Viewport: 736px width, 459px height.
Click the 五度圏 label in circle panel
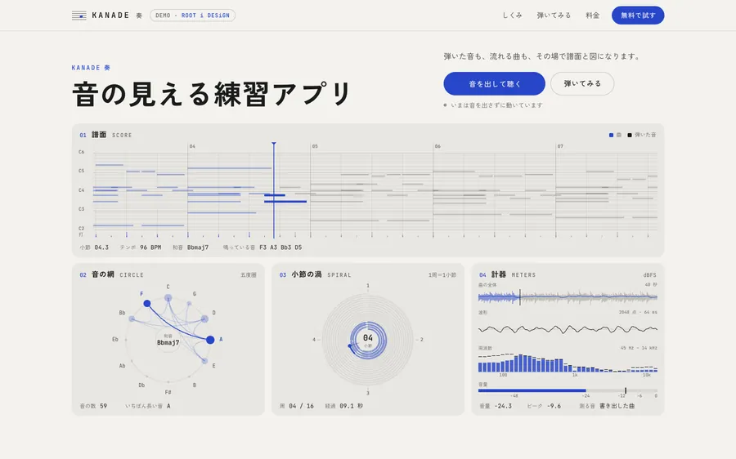249,275
